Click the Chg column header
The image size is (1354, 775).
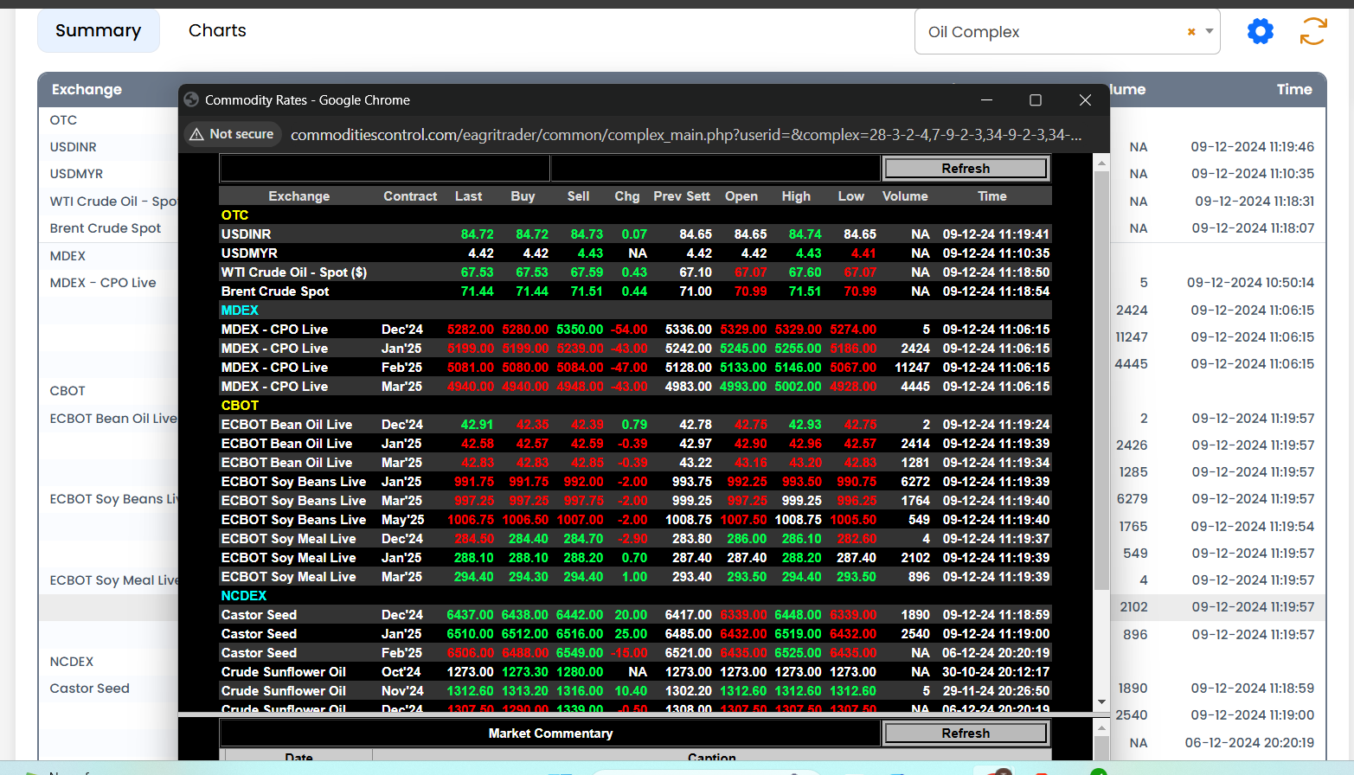click(x=627, y=196)
